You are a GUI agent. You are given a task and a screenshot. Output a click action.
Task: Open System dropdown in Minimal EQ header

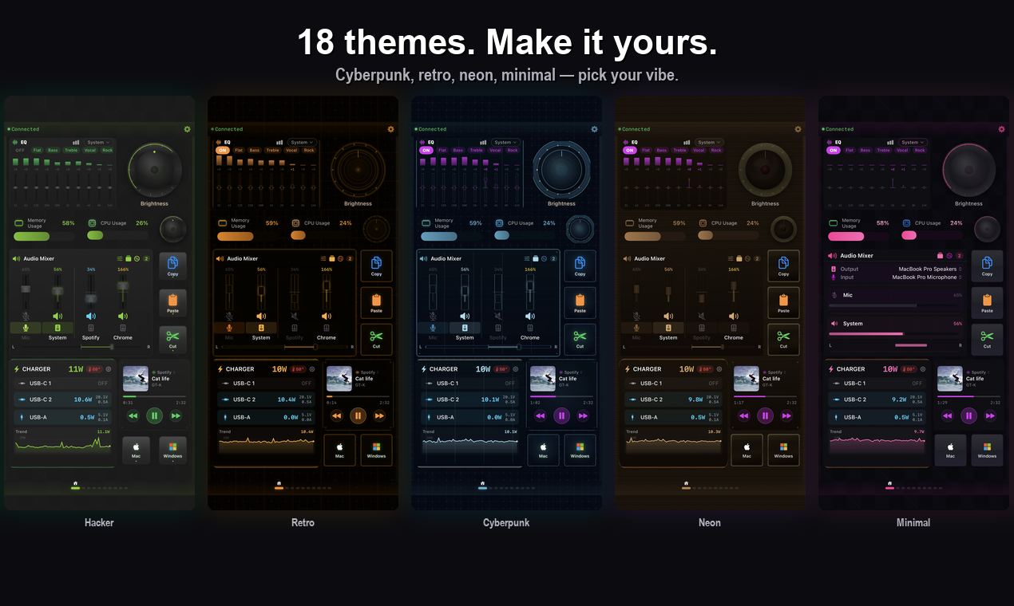tap(913, 143)
